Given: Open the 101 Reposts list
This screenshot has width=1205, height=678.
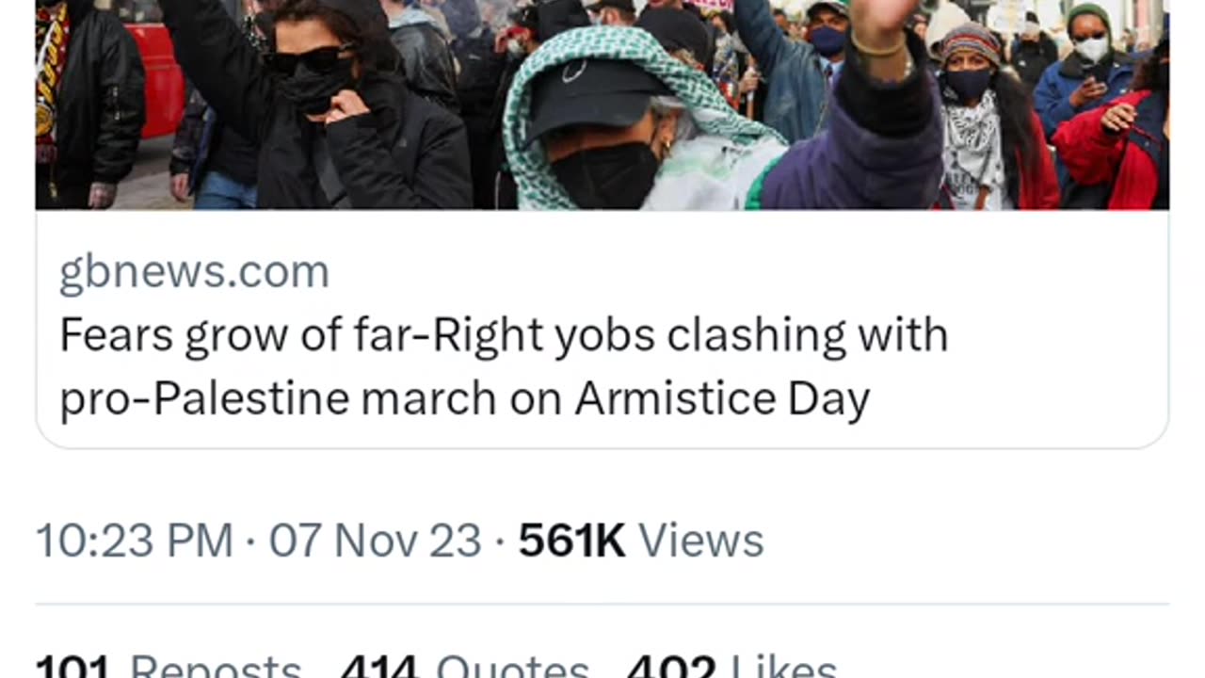Looking at the screenshot, I should click(169, 667).
